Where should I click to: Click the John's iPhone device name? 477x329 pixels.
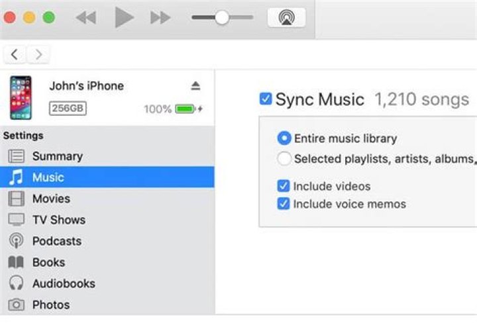pyautogui.click(x=87, y=86)
